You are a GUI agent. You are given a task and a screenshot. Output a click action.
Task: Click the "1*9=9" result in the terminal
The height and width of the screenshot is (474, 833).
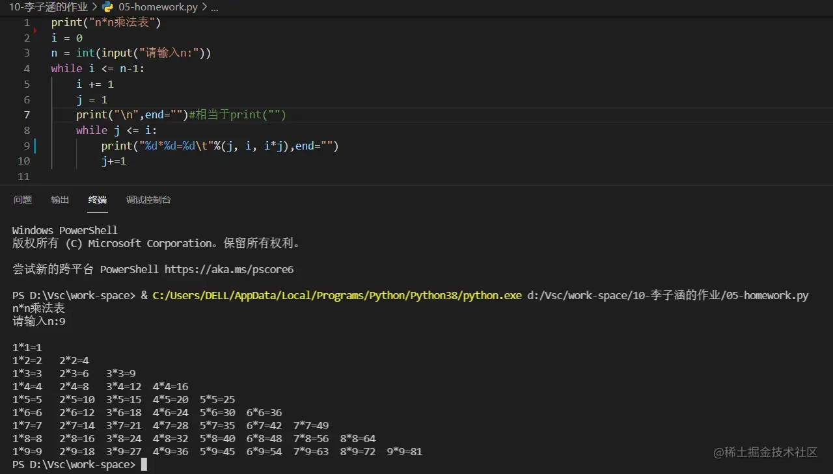tap(27, 451)
